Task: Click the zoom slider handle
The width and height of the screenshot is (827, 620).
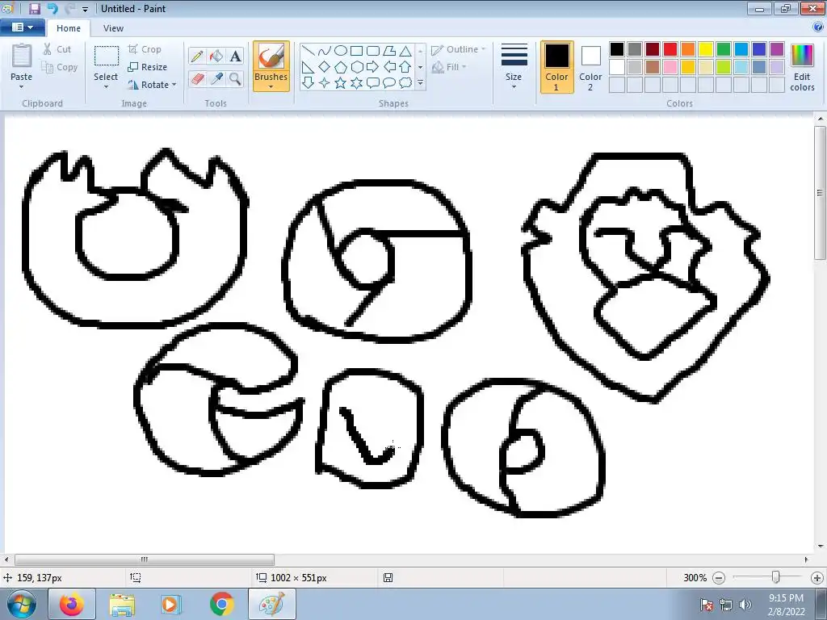Action: (775, 577)
